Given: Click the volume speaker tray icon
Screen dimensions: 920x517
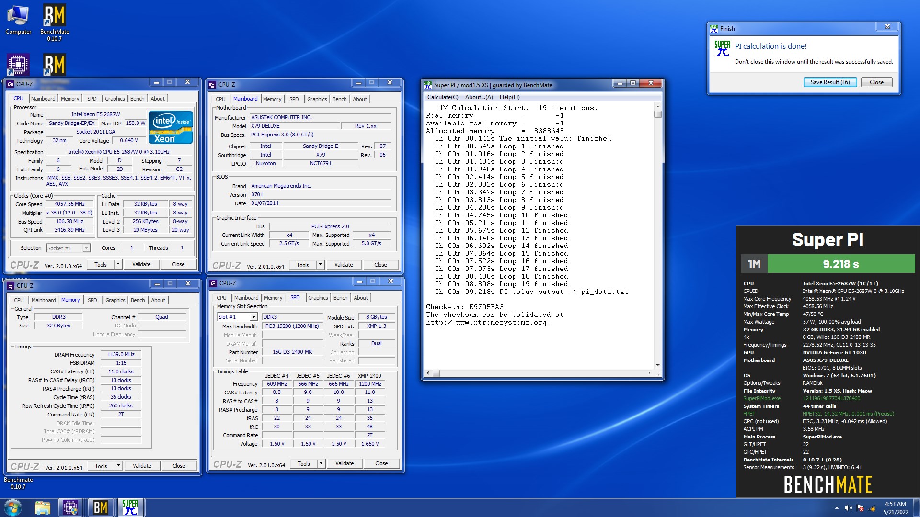Looking at the screenshot, I should pos(848,508).
